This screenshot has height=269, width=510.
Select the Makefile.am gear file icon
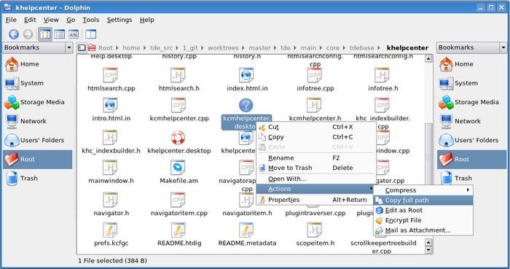178,168
